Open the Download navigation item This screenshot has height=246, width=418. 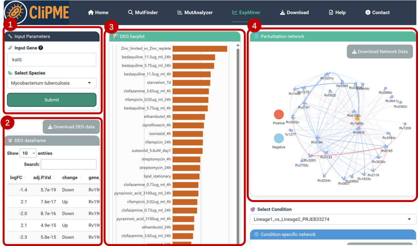294,12
